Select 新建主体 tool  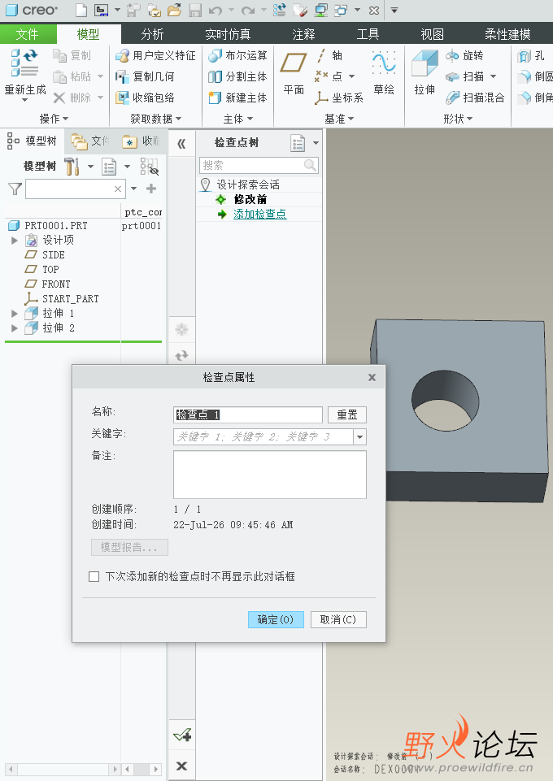pos(237,98)
